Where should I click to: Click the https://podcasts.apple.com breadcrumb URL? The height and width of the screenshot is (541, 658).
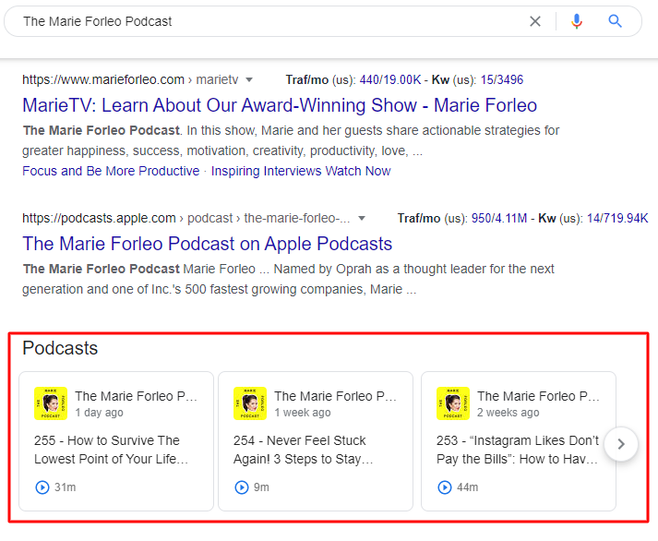click(x=185, y=218)
